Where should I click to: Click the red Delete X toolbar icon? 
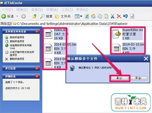click(119, 16)
